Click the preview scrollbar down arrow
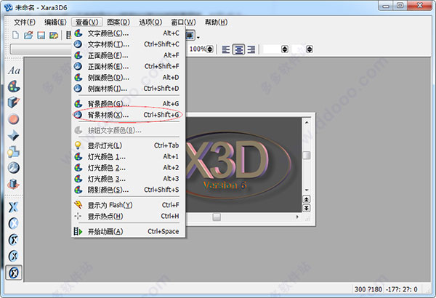Image resolution: width=436 pixels, height=298 pixels. tap(307, 190)
